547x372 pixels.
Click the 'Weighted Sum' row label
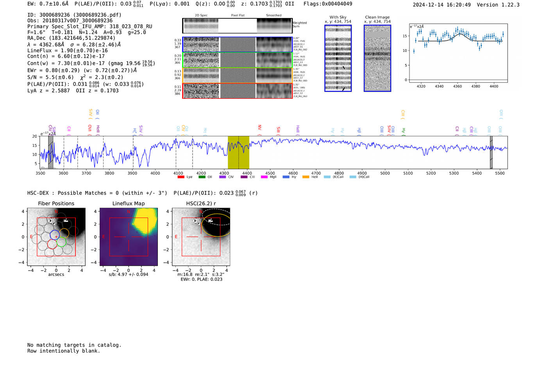(300, 25)
